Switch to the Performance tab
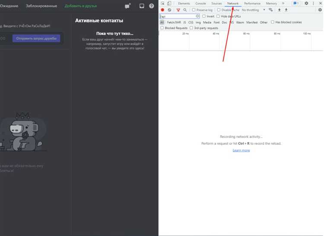The height and width of the screenshot is (236, 324). [252, 3]
